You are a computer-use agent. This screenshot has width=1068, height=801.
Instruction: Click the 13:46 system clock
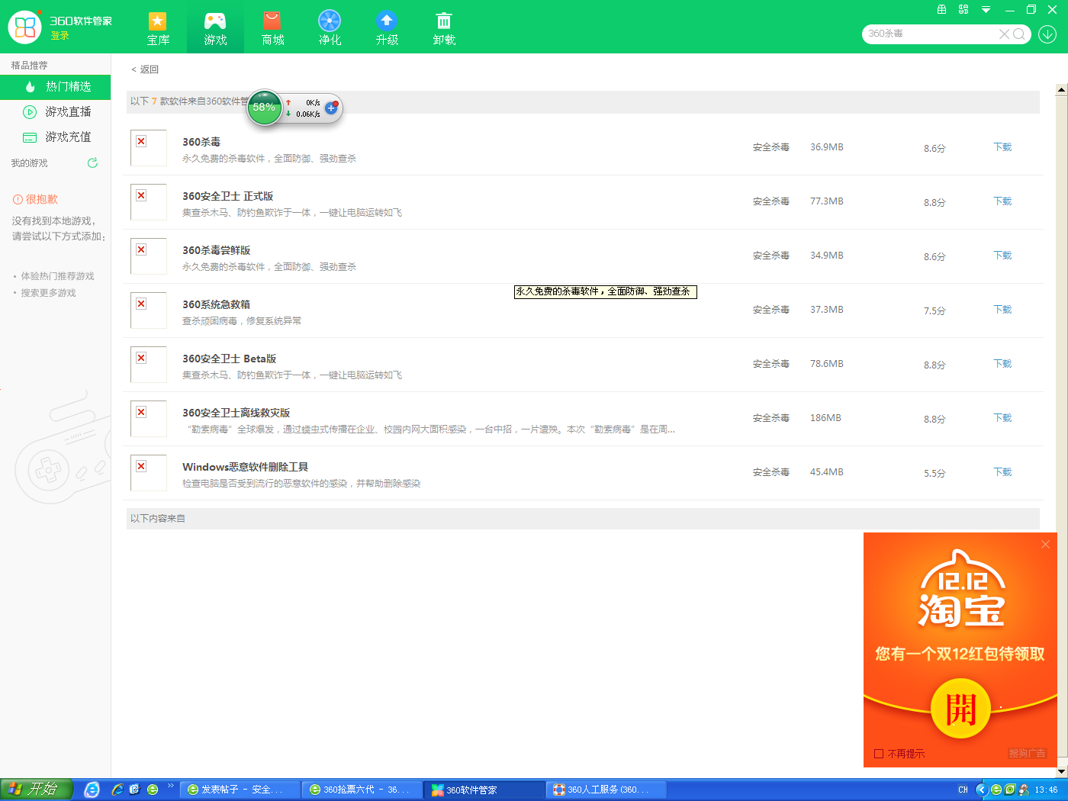tap(1046, 790)
